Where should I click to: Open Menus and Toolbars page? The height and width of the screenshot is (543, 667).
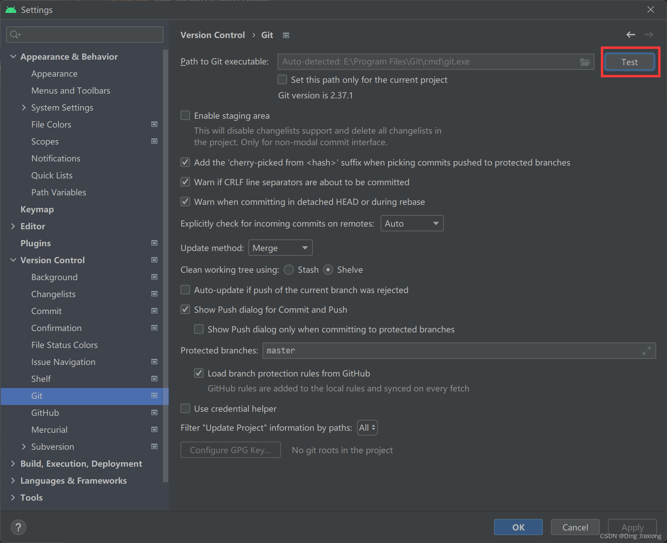(71, 91)
